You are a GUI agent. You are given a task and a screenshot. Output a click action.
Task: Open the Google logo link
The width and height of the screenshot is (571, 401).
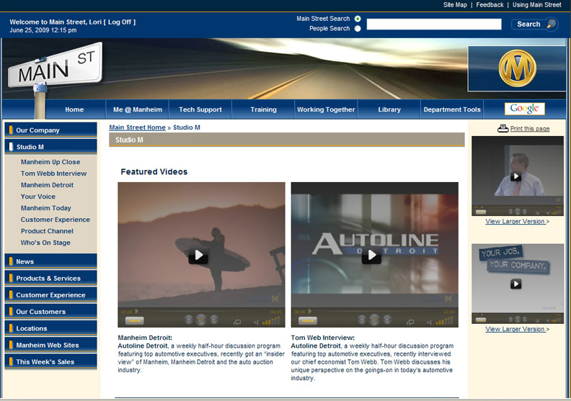tap(524, 109)
